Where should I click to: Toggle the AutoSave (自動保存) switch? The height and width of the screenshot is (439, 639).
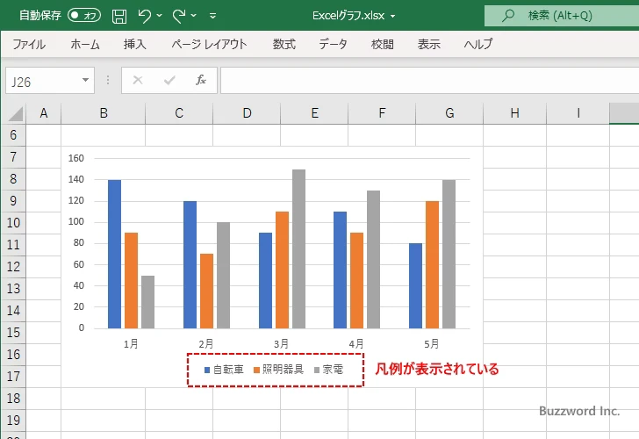click(84, 15)
